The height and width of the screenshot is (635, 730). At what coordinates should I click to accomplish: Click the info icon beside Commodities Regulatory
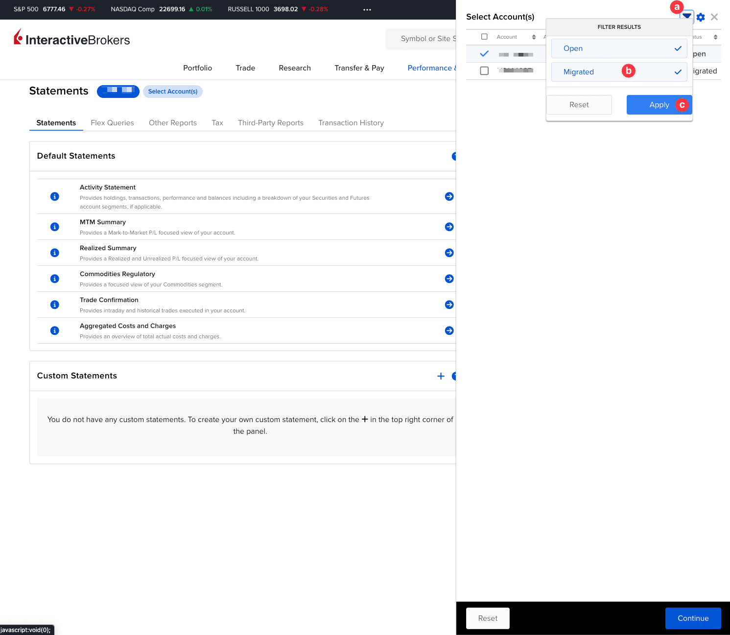[x=54, y=278]
